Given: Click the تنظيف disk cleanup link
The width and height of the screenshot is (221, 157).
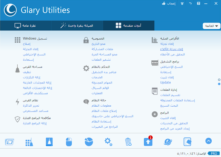Looking at the screenshot, I should tap(27, 72).
